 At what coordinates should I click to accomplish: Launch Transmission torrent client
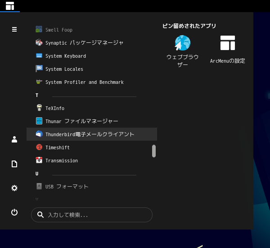[x=92, y=161]
